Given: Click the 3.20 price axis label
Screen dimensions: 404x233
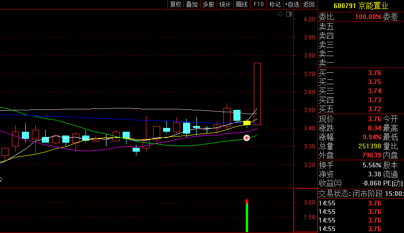Looking at the screenshot, I should coord(309,165).
